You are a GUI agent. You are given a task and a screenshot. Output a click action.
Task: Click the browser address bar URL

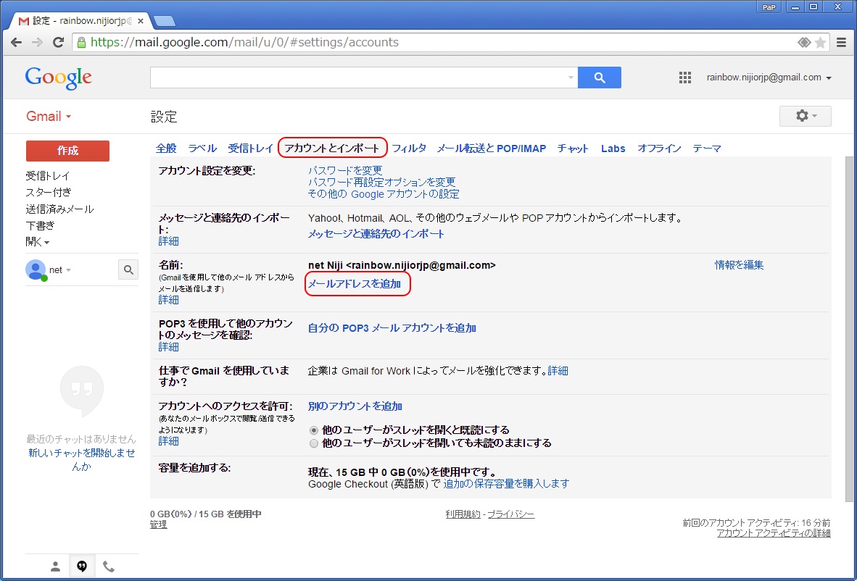click(244, 43)
